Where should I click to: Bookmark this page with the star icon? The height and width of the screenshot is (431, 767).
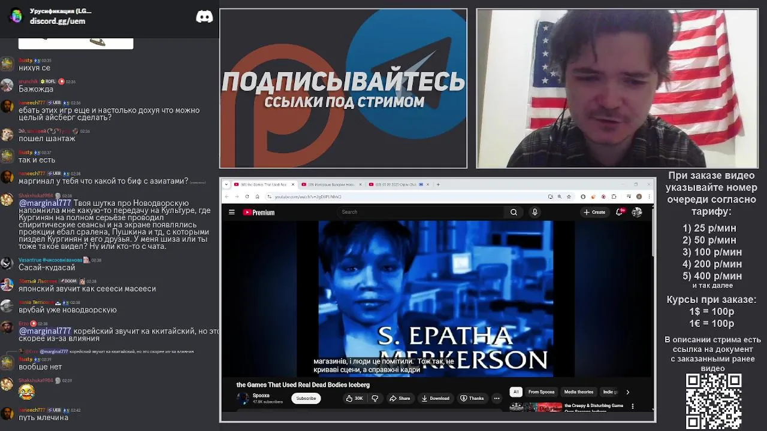click(x=569, y=196)
